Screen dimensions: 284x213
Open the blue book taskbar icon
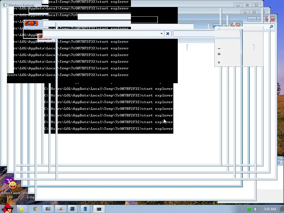point(85,209)
